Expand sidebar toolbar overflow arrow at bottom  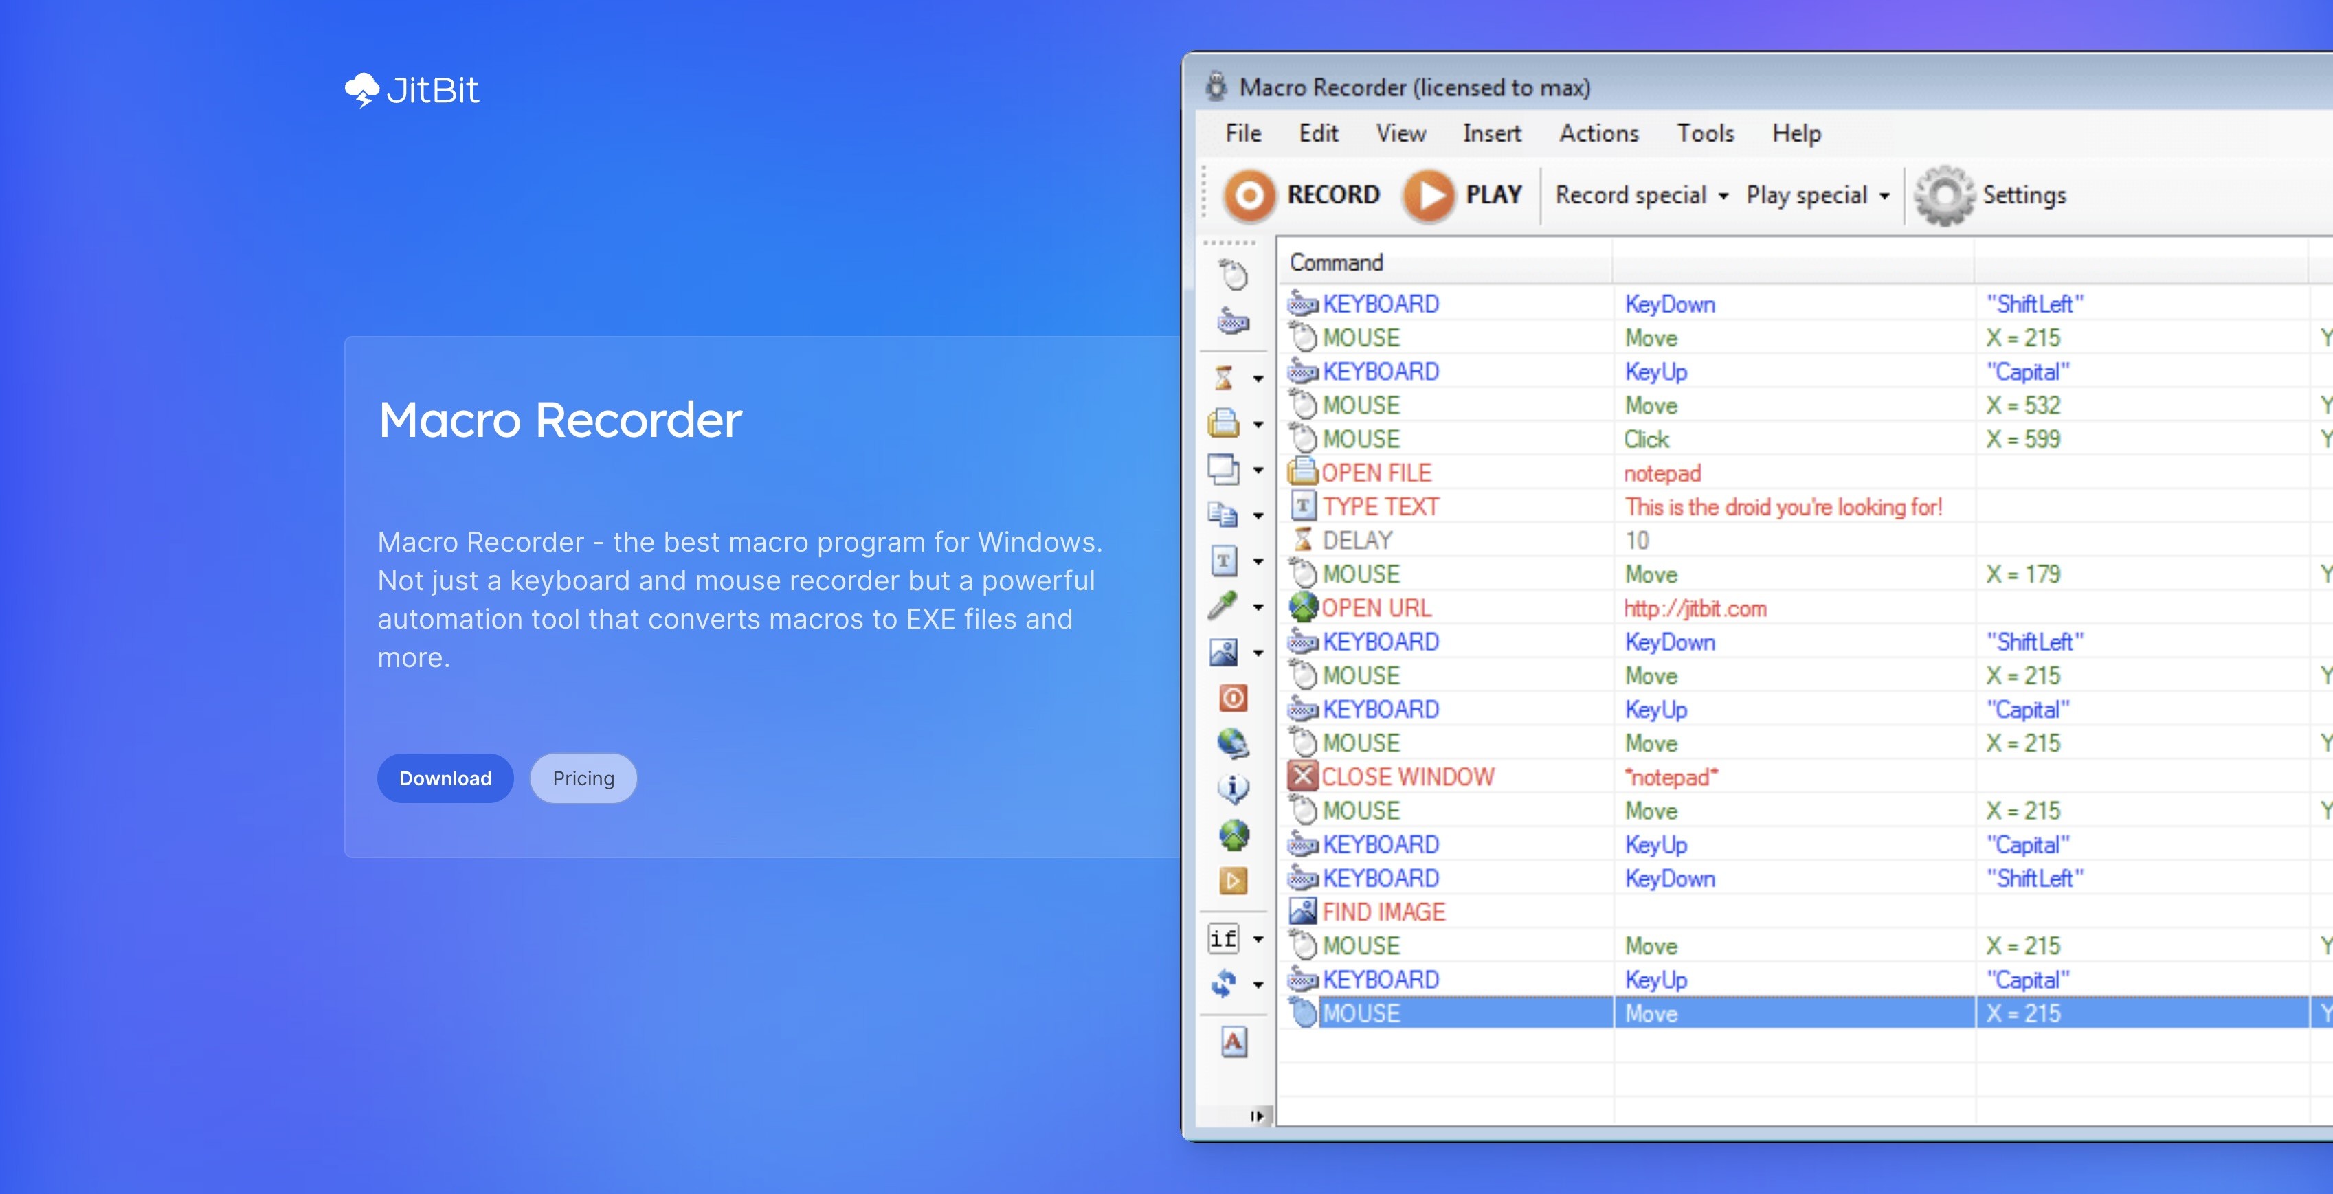tap(1255, 1116)
